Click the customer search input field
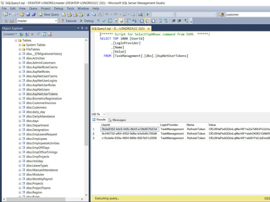Screen dimensions: 270x202 248,15
